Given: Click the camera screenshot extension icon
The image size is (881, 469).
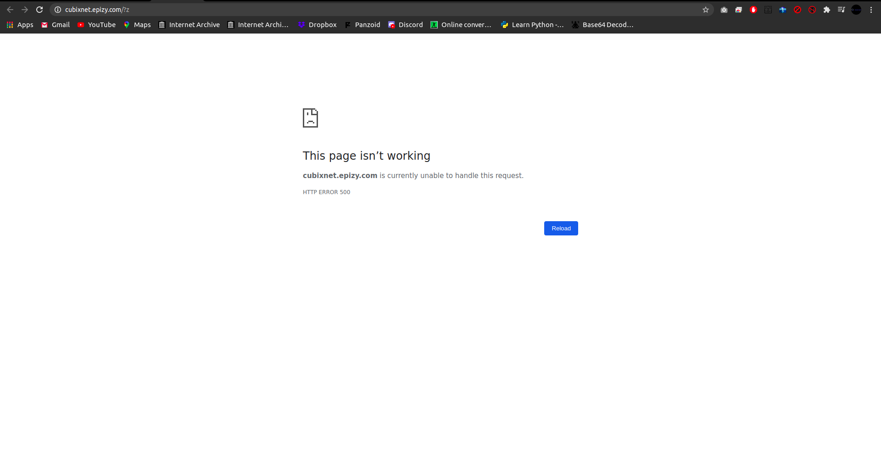Looking at the screenshot, I should [724, 9].
